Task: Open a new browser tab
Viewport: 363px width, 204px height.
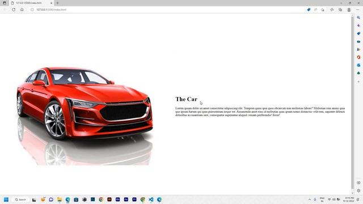Action: point(58,3)
